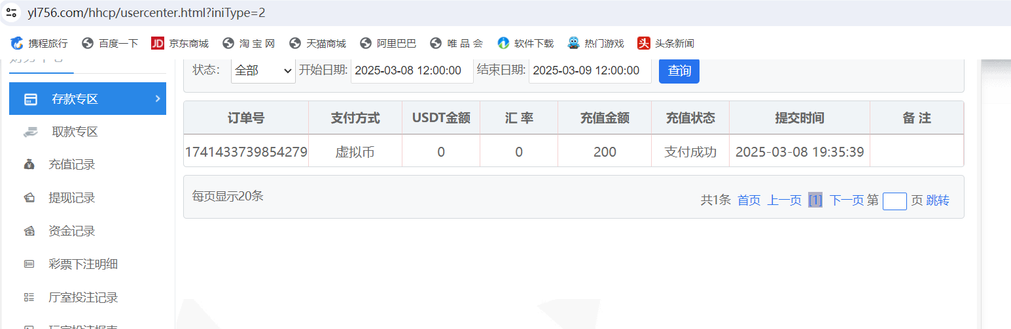Select page [1] in pagination
The image size is (1011, 329).
click(815, 200)
